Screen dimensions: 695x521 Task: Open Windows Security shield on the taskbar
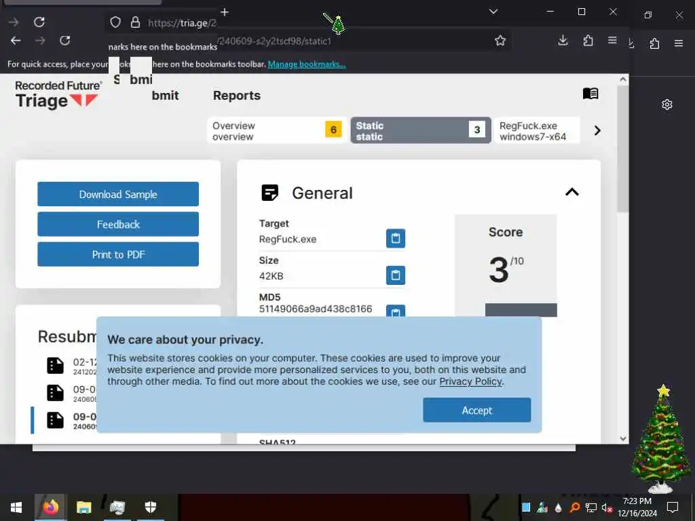tap(151, 507)
